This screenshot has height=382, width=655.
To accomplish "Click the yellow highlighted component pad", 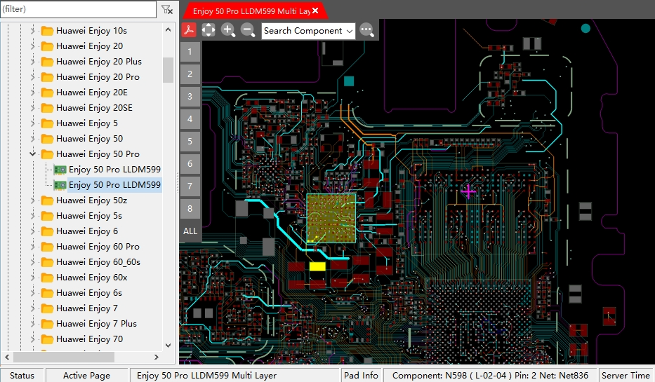I will (317, 266).
